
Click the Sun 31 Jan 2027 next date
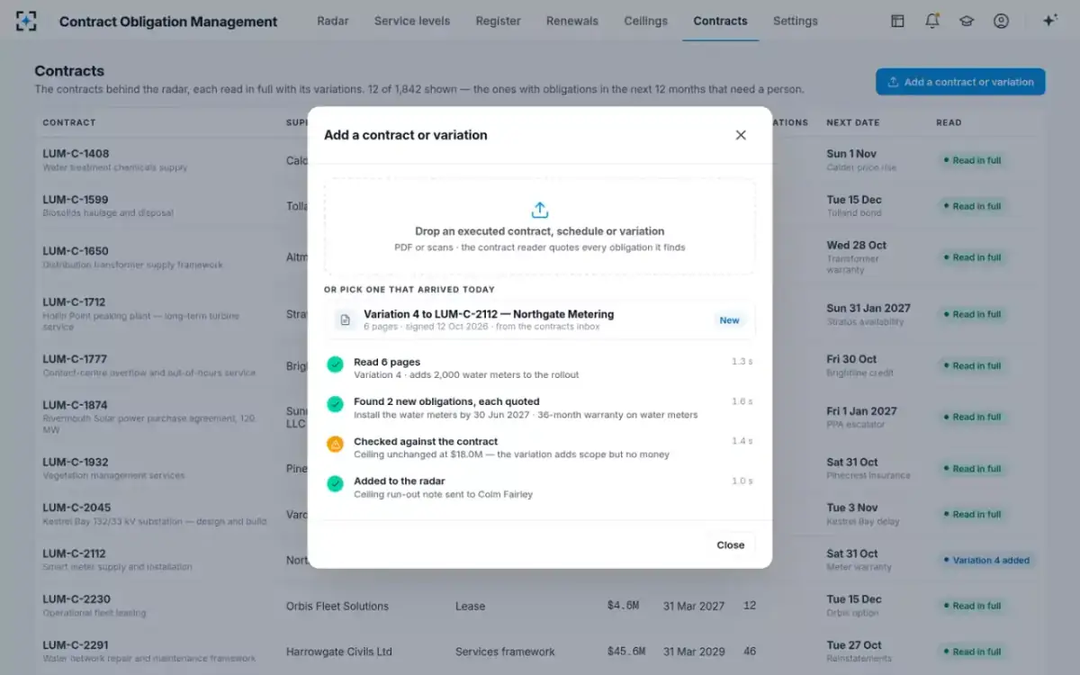(868, 308)
